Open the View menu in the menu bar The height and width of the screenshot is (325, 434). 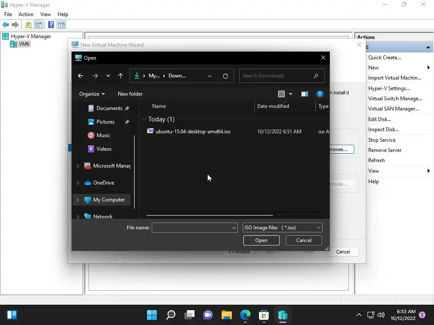pyautogui.click(x=45, y=14)
